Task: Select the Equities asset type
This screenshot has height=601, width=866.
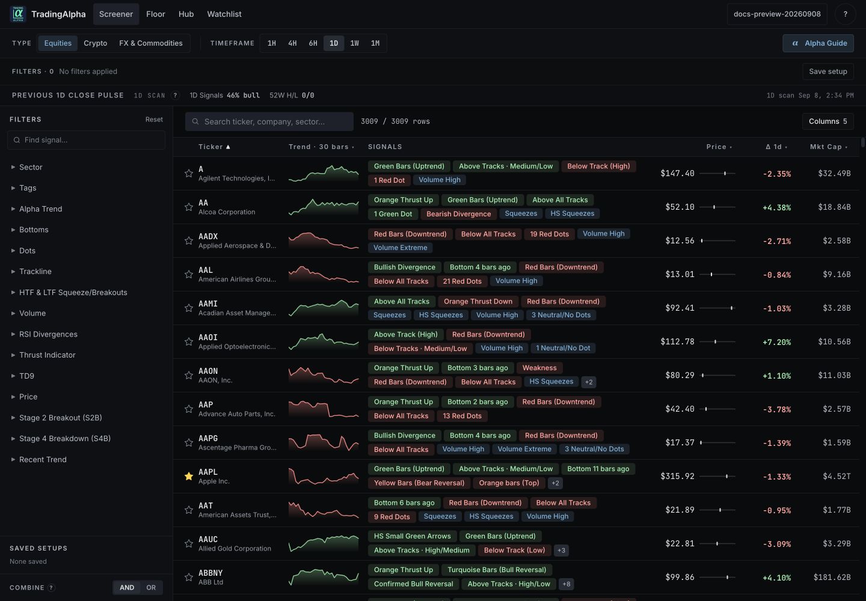Action: [58, 43]
